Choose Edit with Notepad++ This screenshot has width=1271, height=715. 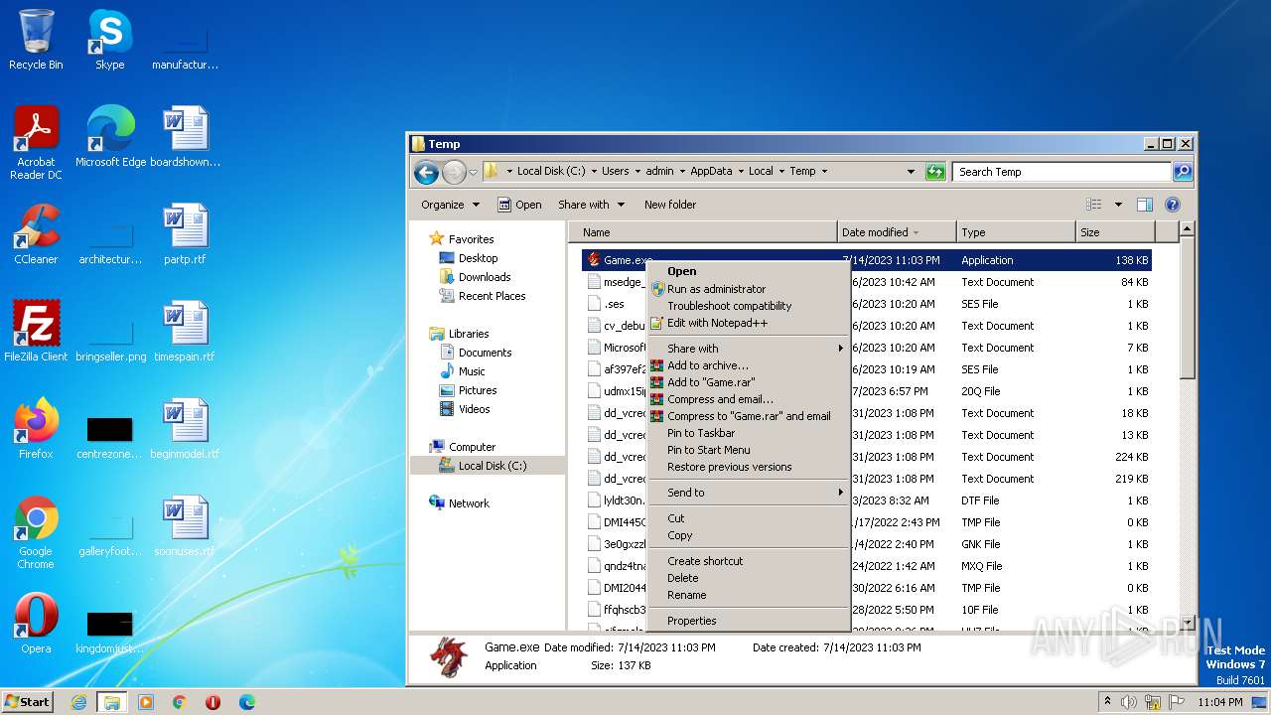(748, 323)
